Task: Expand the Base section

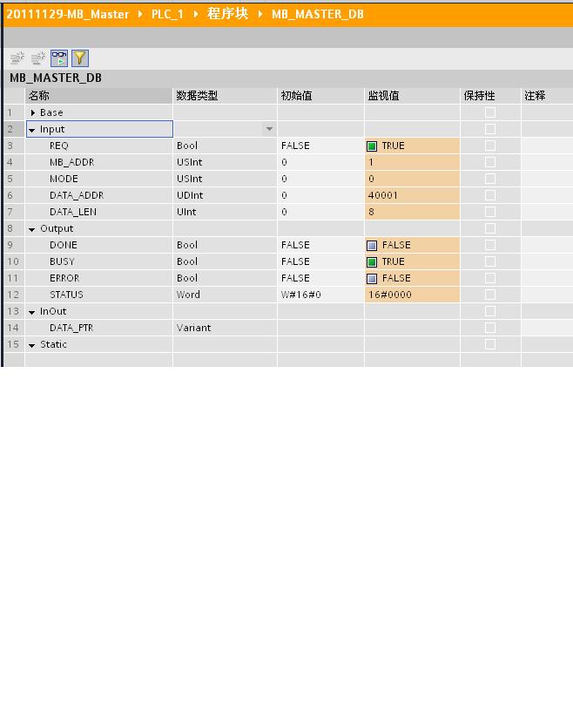Action: (x=33, y=112)
